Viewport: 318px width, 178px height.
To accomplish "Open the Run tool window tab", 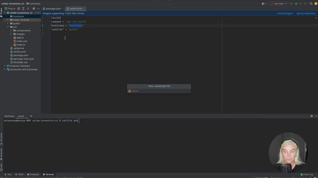I will [x=8, y=175].
